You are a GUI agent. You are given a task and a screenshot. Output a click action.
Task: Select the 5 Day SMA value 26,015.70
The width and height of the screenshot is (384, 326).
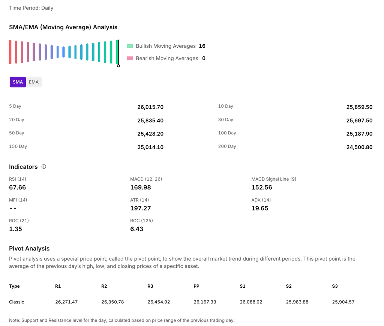click(x=150, y=107)
